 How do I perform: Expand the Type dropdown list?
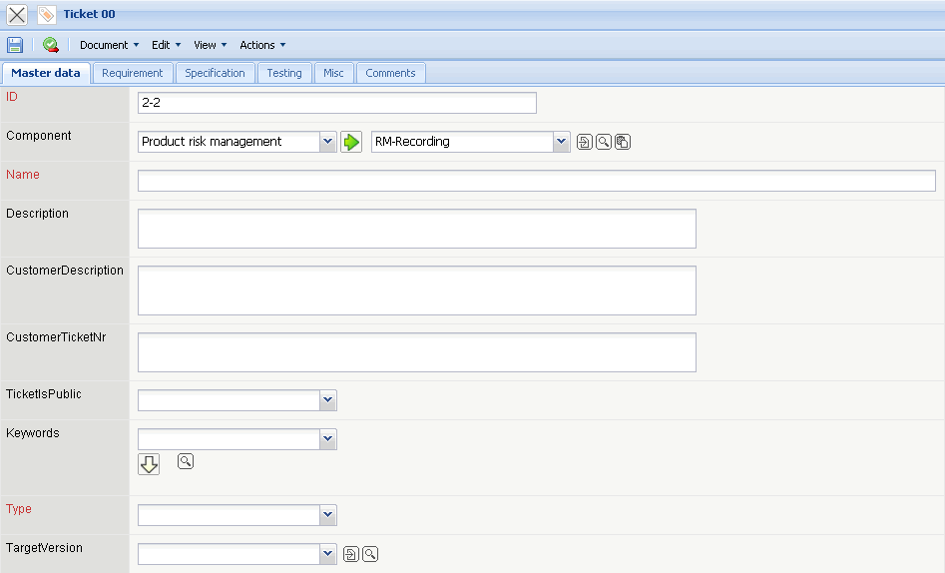(328, 515)
